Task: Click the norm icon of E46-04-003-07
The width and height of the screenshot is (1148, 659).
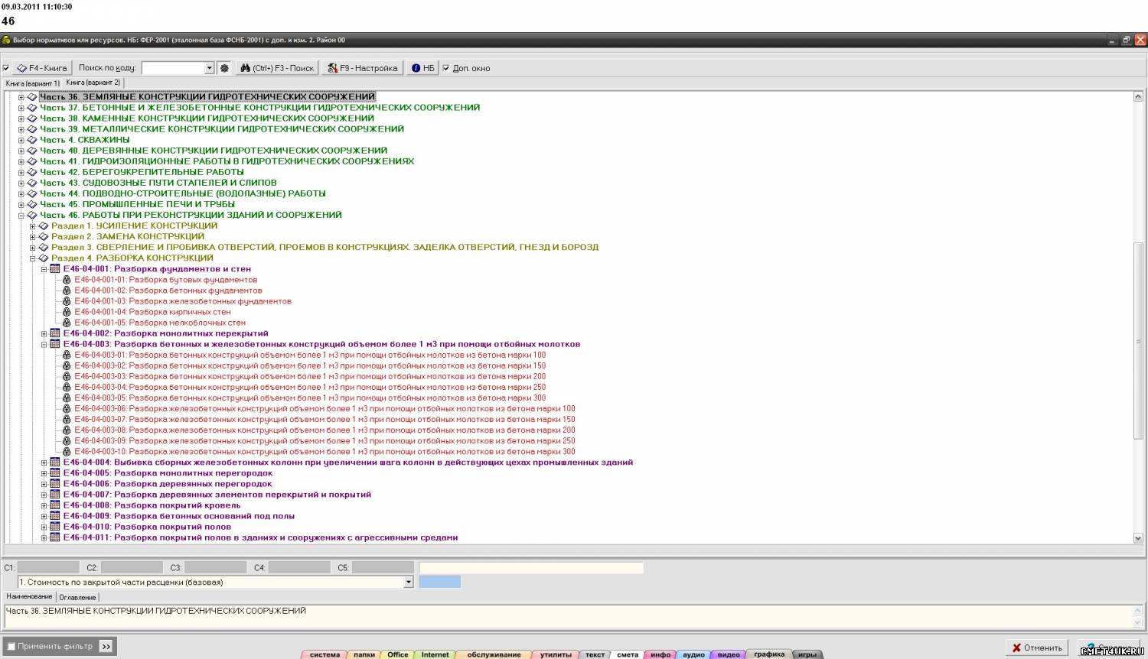Action: [x=67, y=419]
